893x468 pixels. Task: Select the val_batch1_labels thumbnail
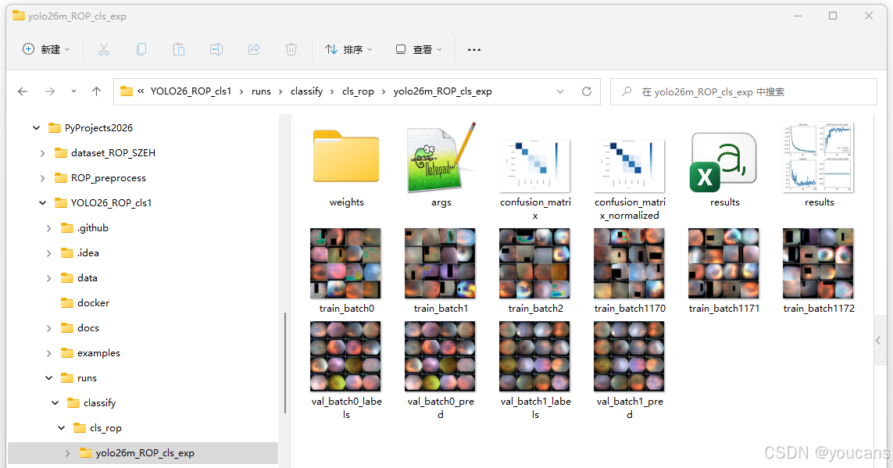(x=534, y=356)
